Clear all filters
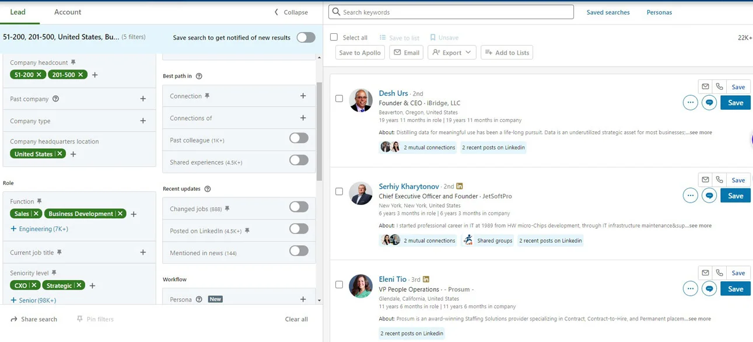This screenshot has height=342, width=753. coord(296,319)
